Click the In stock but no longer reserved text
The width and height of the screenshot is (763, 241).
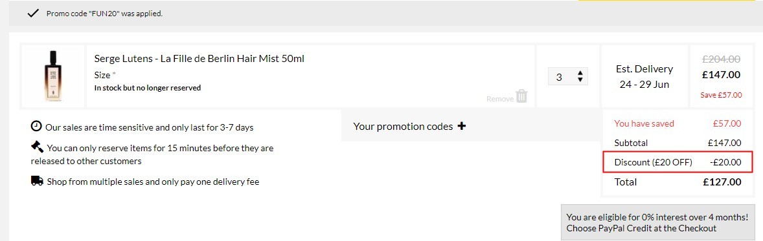pos(148,88)
